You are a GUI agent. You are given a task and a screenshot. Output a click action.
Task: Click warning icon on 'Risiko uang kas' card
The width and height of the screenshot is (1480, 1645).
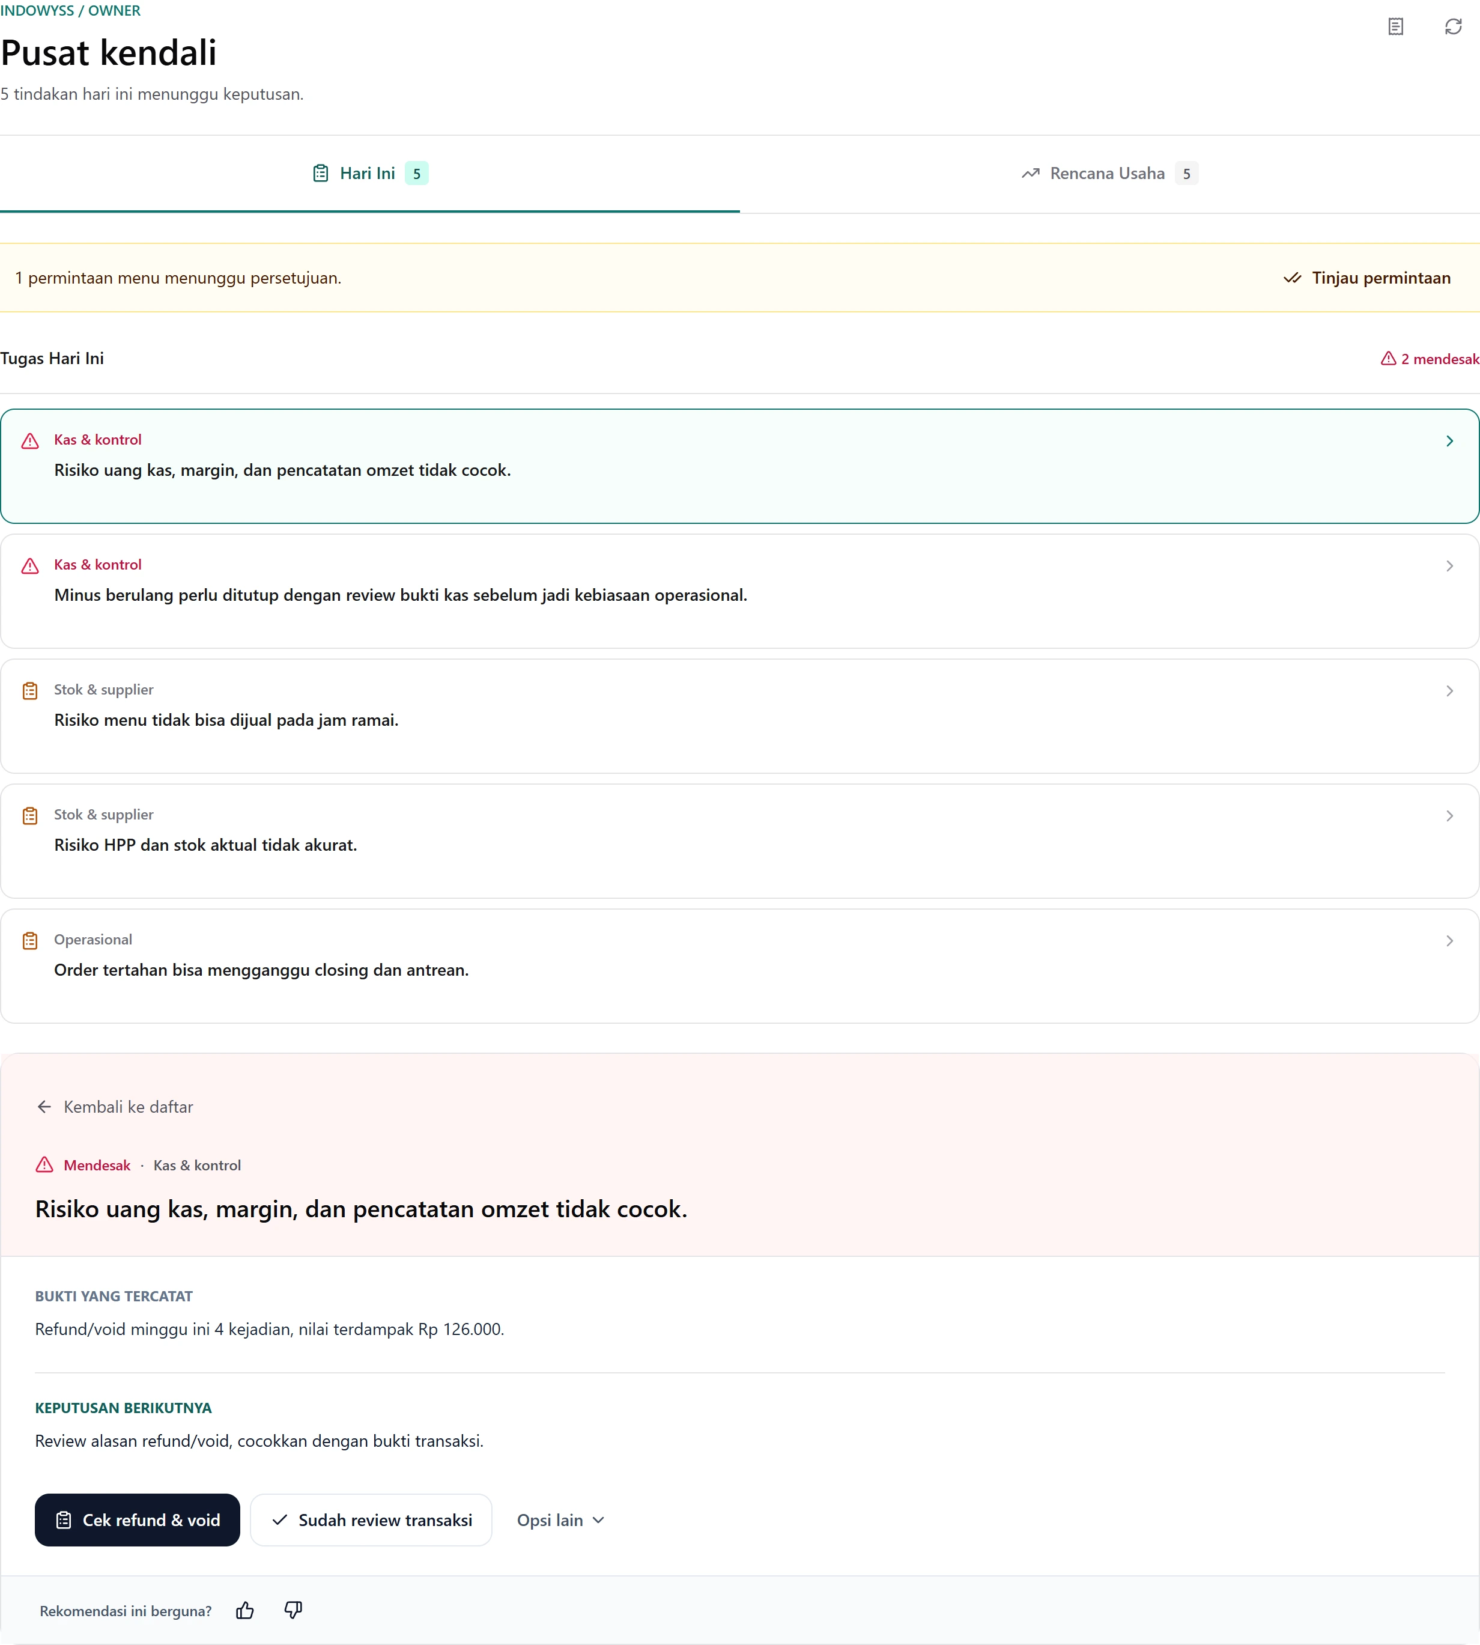[x=30, y=441]
